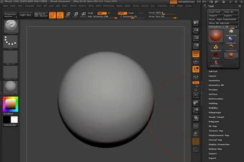The height and width of the screenshot is (162, 244).
Task: Click the Actual size icon
Action: (x=196, y=39)
